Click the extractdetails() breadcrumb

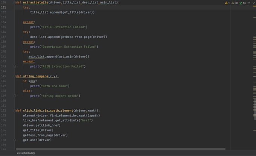[x=26, y=153]
